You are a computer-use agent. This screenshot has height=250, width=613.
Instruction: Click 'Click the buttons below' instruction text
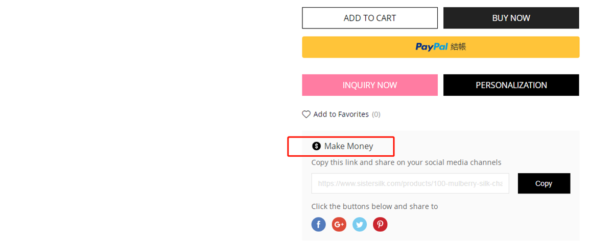375,206
